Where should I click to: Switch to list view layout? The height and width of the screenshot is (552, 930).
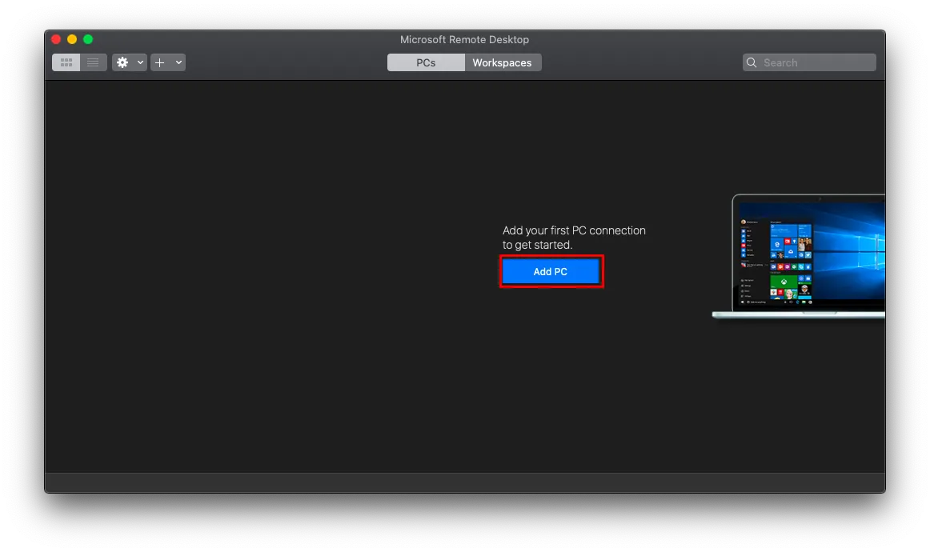[x=94, y=62]
